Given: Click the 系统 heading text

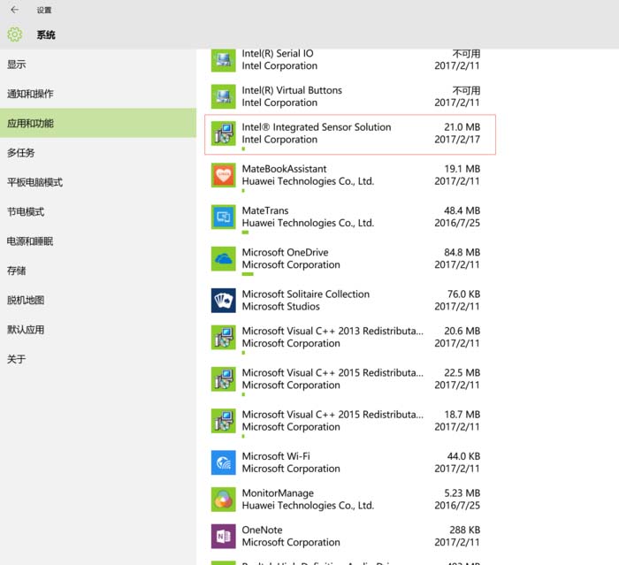Looking at the screenshot, I should pyautogui.click(x=46, y=34).
